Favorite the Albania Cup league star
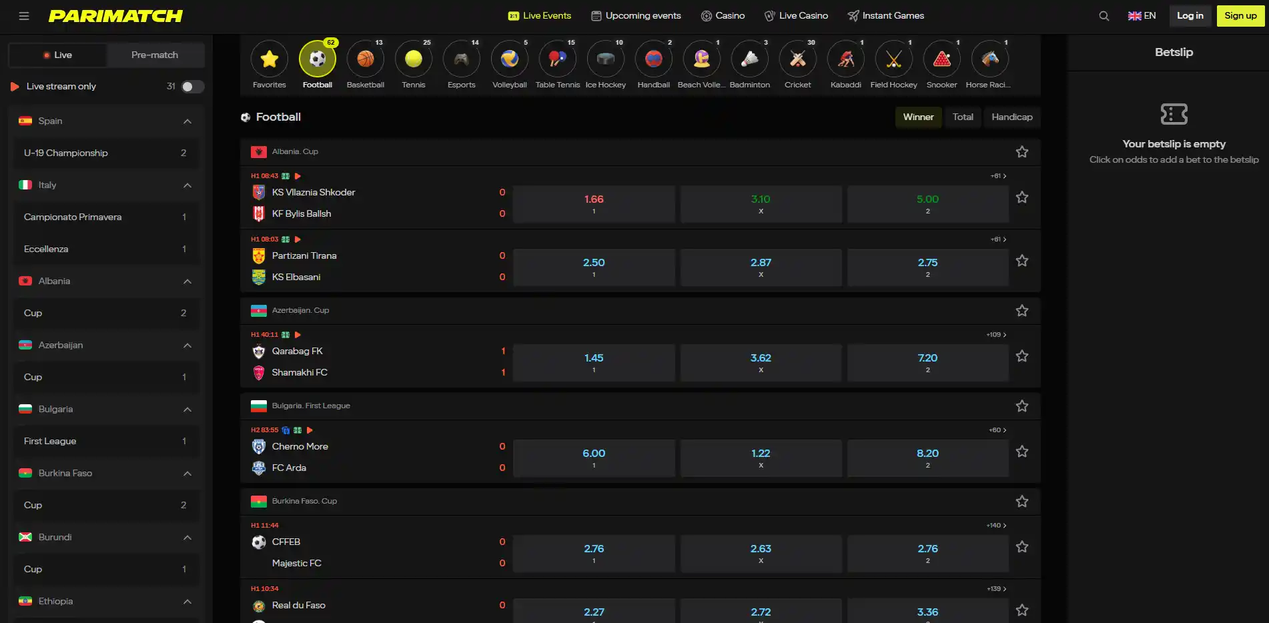This screenshot has width=1269, height=623. 1021,152
